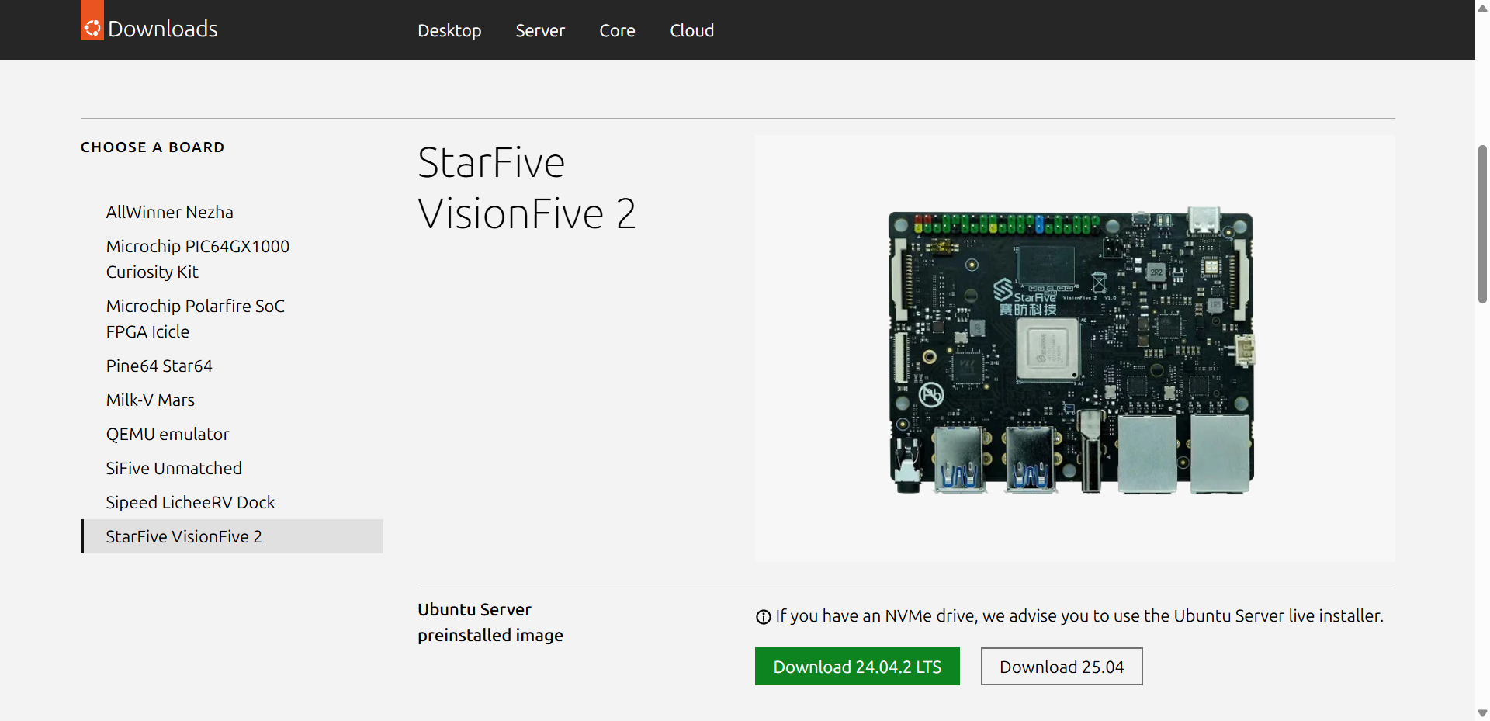Image resolution: width=1490 pixels, height=721 pixels.
Task: Select the QEMU emulator option
Action: tap(168, 434)
